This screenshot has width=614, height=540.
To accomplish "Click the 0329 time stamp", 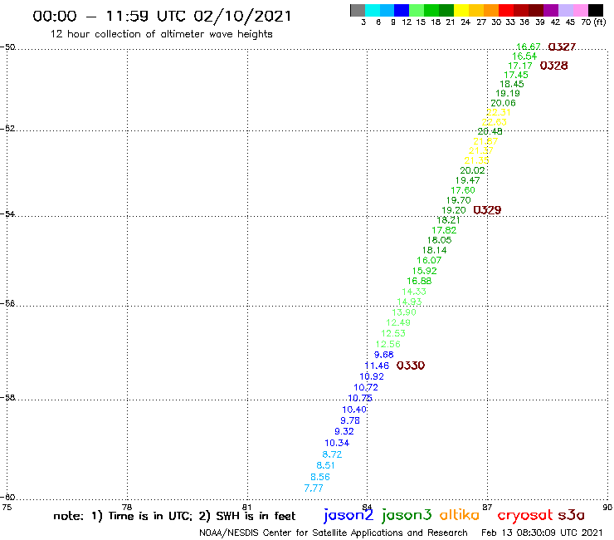I will [487, 210].
